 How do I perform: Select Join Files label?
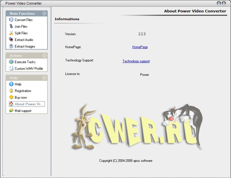pyautogui.click(x=21, y=26)
